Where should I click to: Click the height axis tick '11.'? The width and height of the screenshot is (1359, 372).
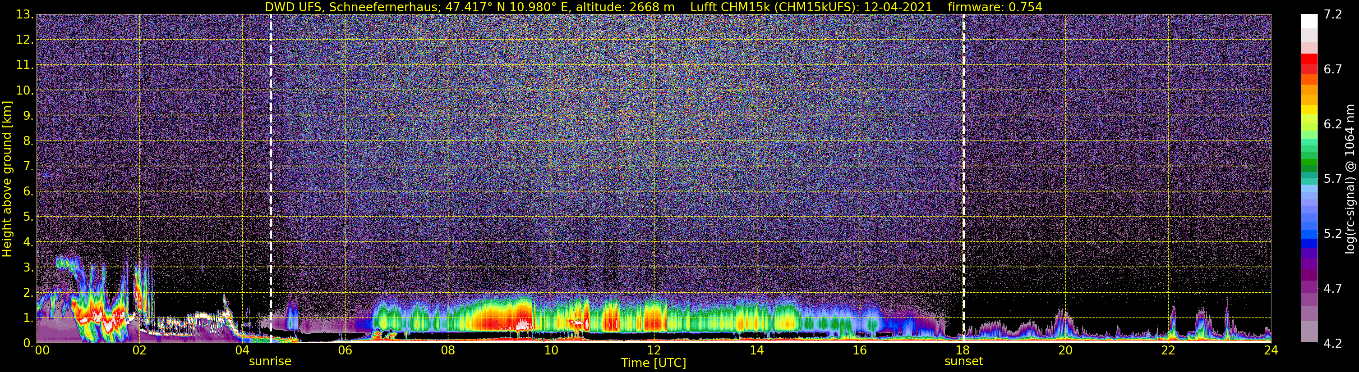coord(25,65)
